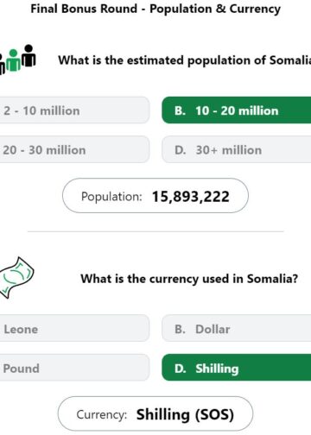Click the Population 15,893,222 result box
The width and height of the screenshot is (311, 435).
[155, 196]
